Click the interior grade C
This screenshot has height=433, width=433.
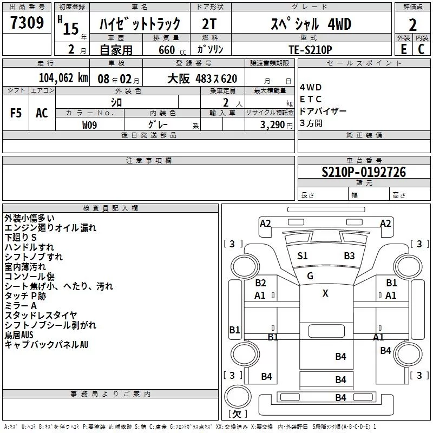tap(421, 49)
